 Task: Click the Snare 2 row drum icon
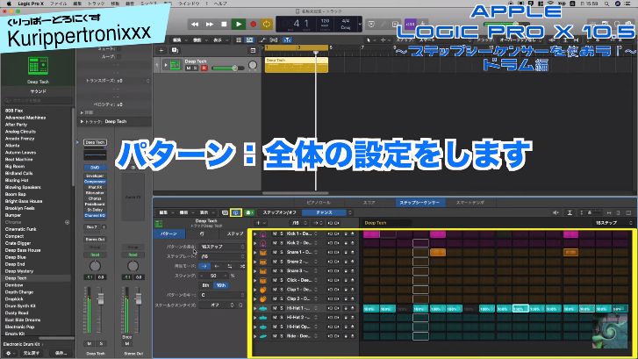tap(263, 262)
